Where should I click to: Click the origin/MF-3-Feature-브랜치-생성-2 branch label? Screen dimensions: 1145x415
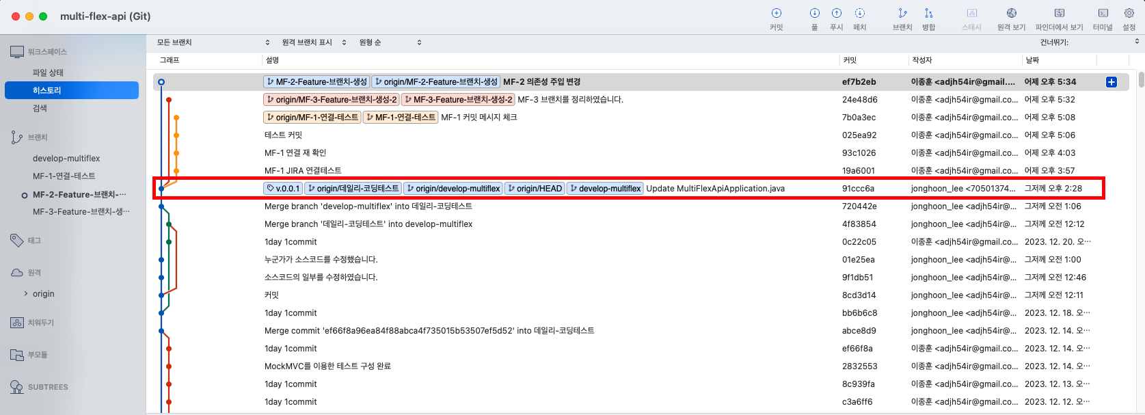332,100
